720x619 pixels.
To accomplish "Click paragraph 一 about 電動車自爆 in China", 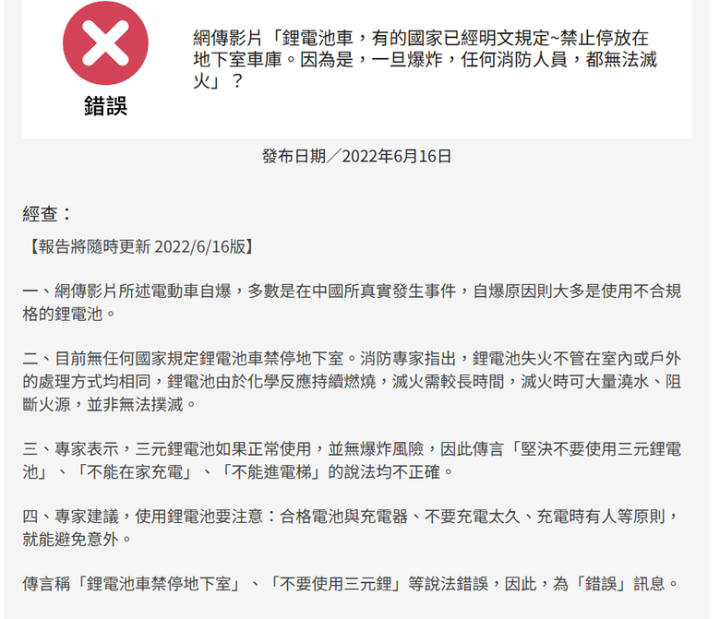I will tap(352, 303).
